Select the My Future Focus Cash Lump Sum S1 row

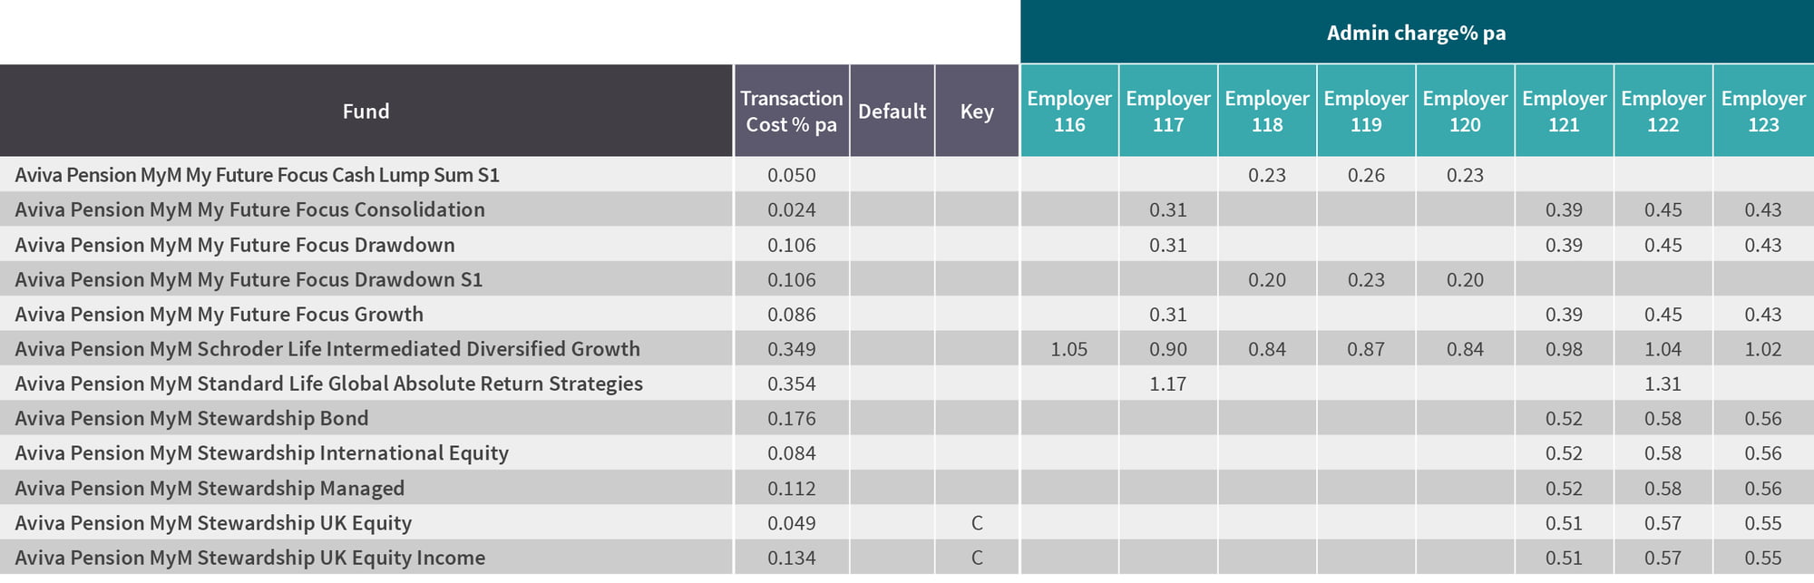[907, 175]
